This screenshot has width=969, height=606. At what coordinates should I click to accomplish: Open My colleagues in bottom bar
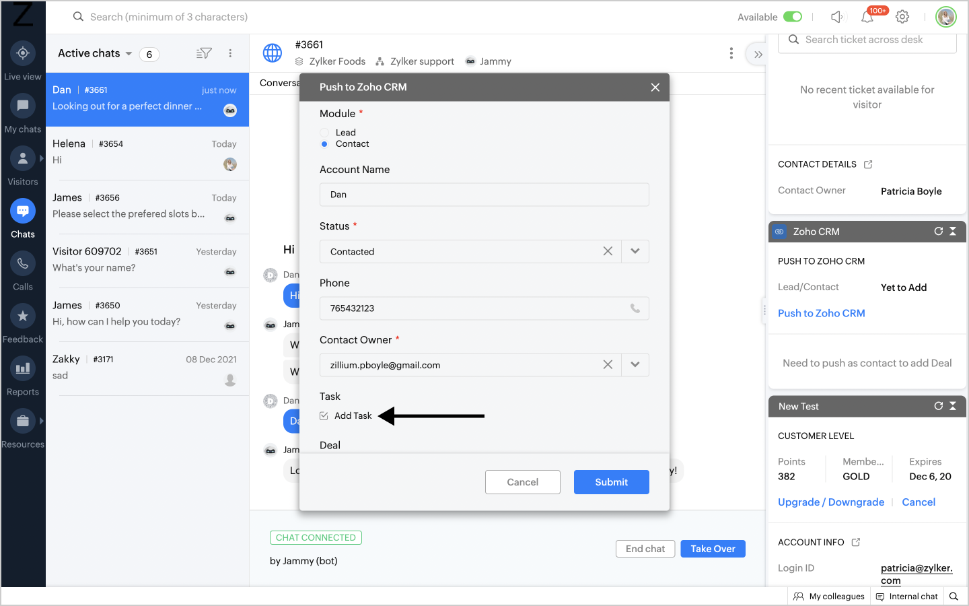tap(829, 596)
